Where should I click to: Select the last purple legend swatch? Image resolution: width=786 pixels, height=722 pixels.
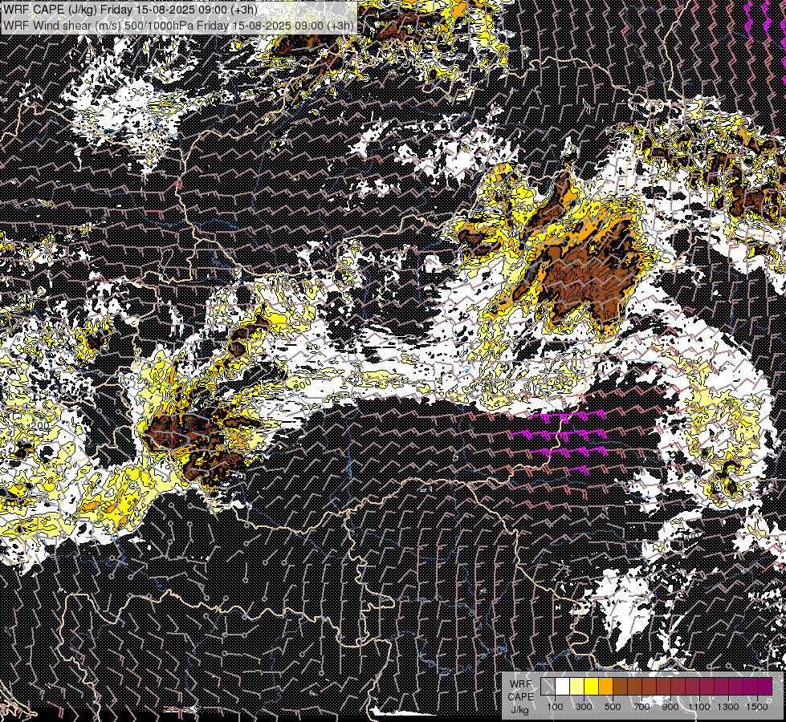point(765,686)
